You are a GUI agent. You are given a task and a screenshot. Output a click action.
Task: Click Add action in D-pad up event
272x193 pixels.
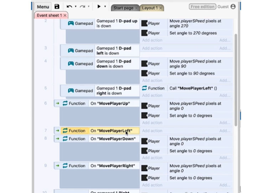click(152, 40)
